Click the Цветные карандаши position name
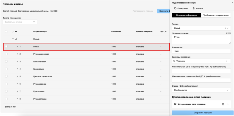Screen dimensions: 234x116 (42, 76)
